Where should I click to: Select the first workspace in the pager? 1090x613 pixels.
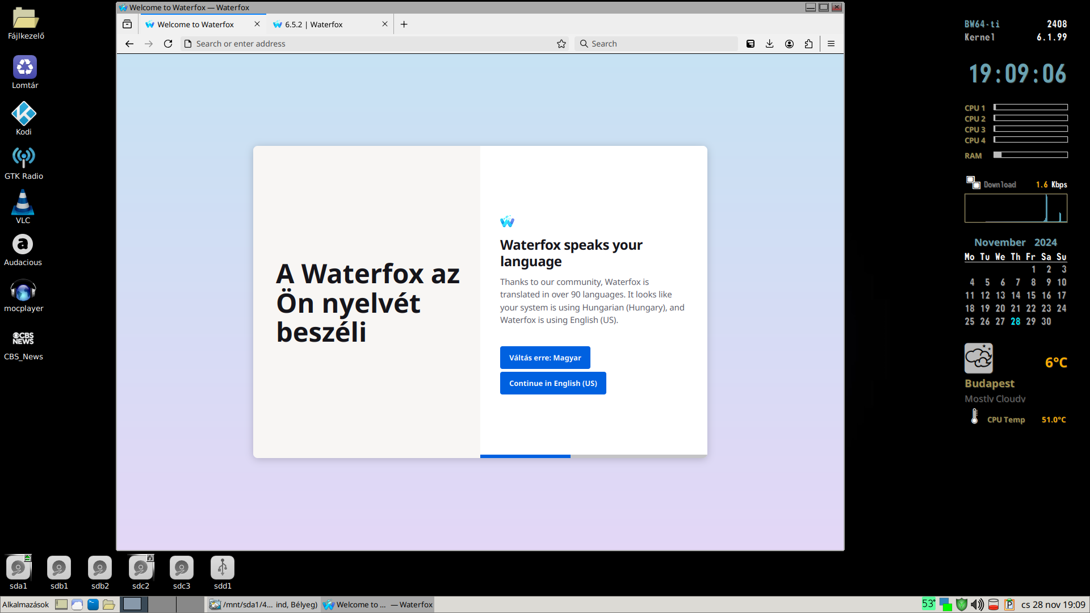[x=135, y=604]
